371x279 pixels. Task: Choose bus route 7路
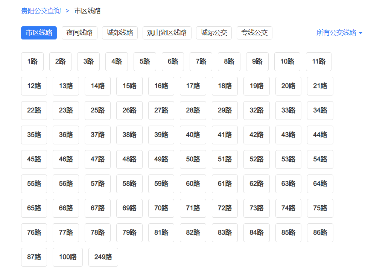click(201, 62)
